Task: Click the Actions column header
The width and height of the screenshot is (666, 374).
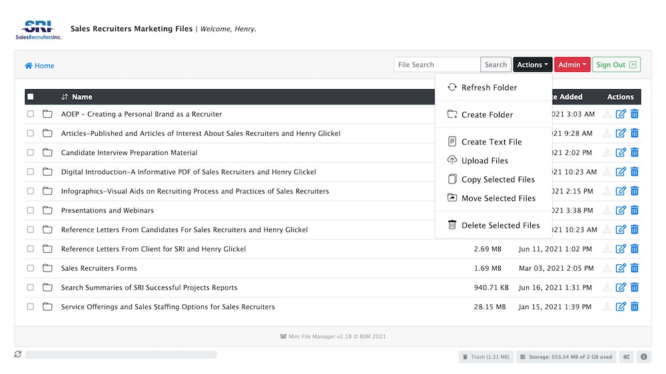Action: [x=620, y=96]
